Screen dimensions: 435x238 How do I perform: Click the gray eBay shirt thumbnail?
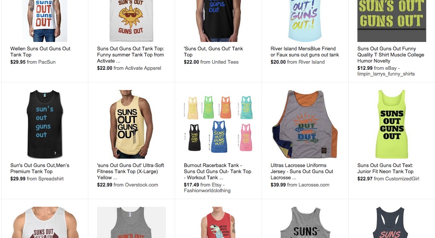point(392,21)
